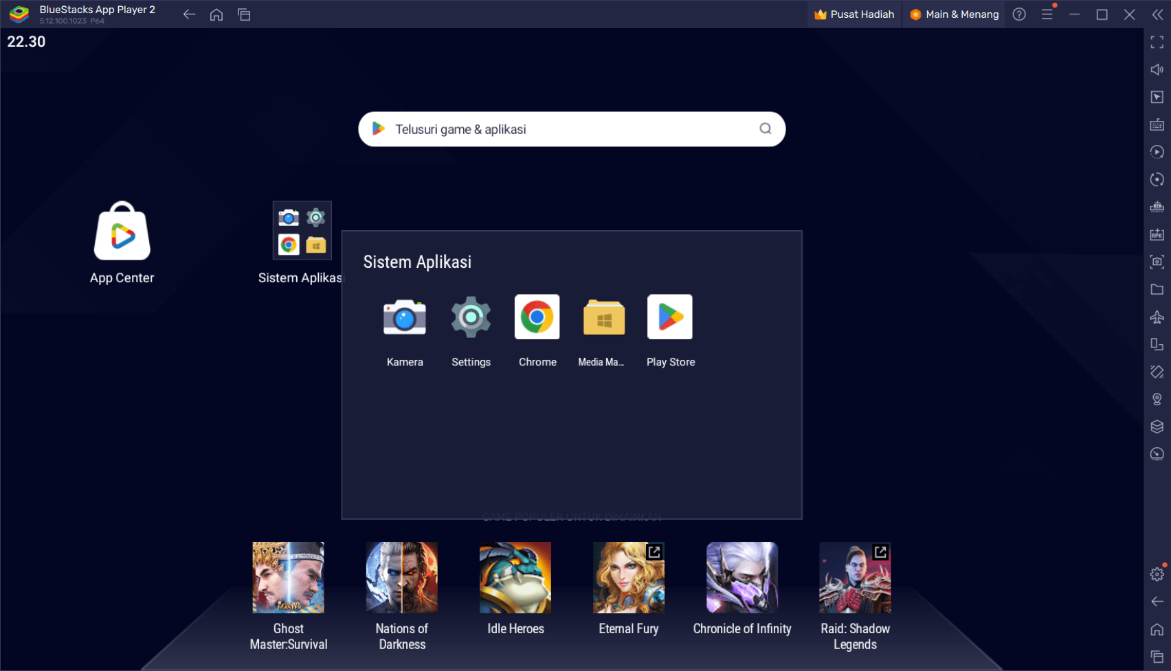The width and height of the screenshot is (1171, 671).
Task: Click the 22.30 clock text
Action: [x=26, y=42]
